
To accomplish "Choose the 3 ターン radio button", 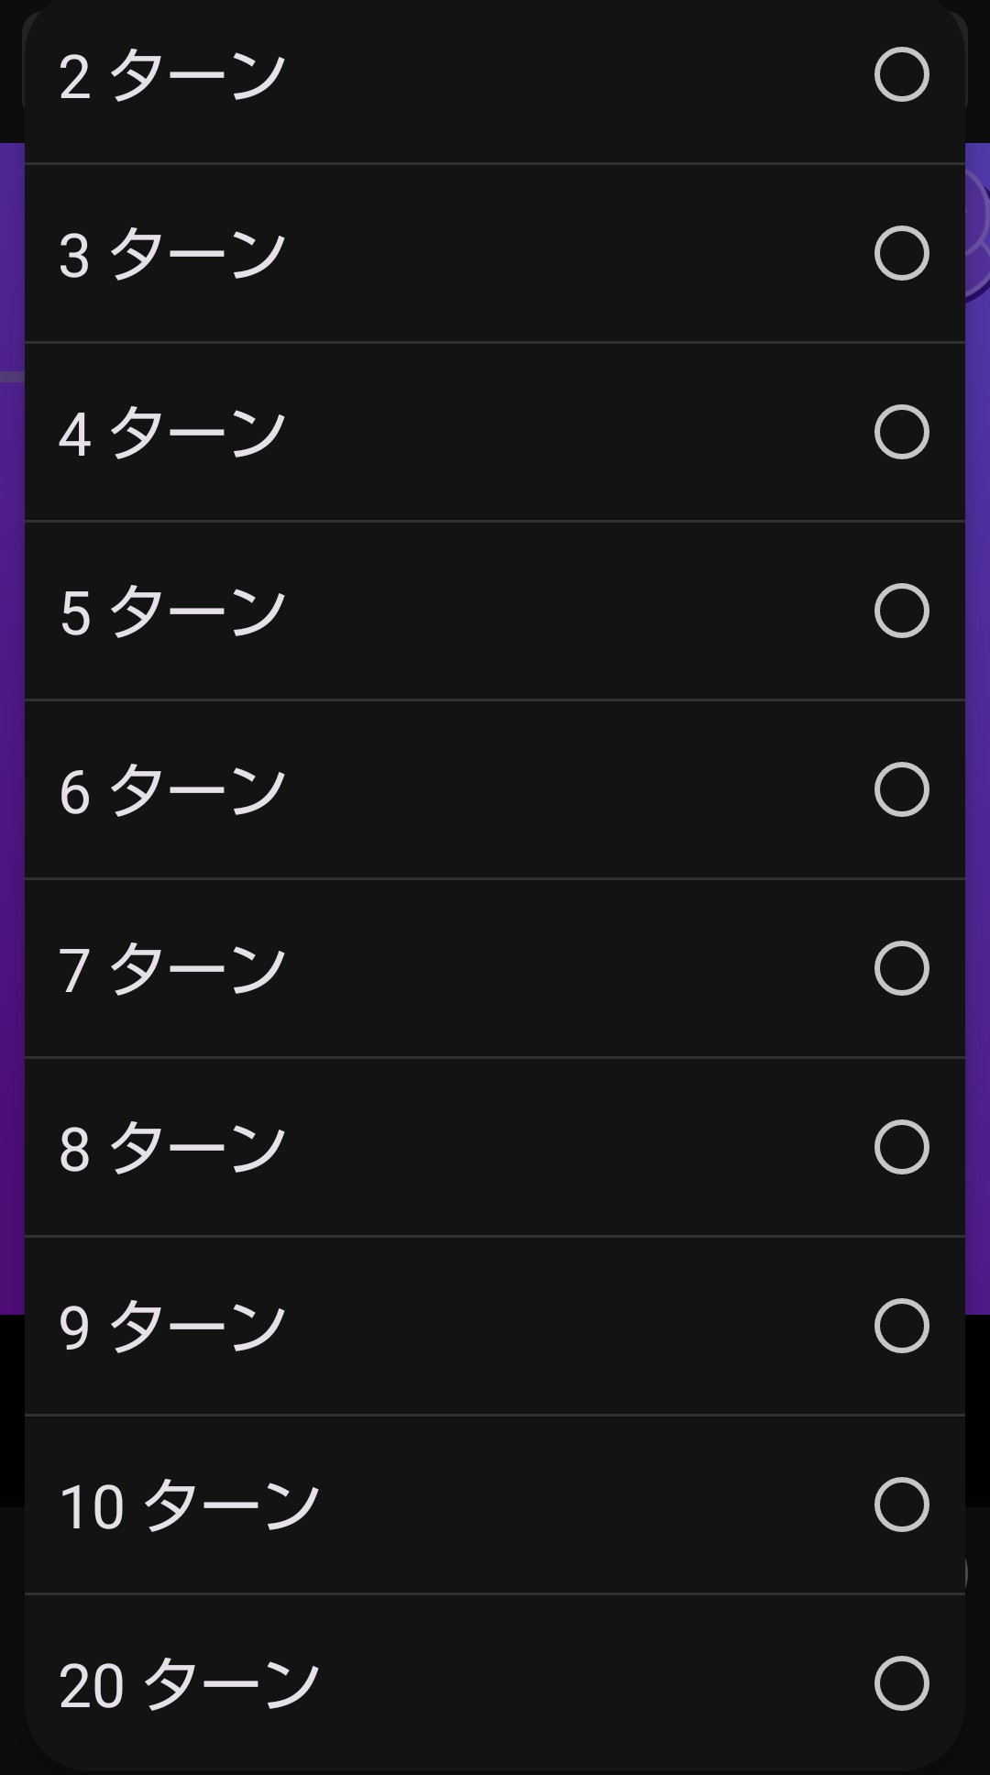I will (x=902, y=253).
